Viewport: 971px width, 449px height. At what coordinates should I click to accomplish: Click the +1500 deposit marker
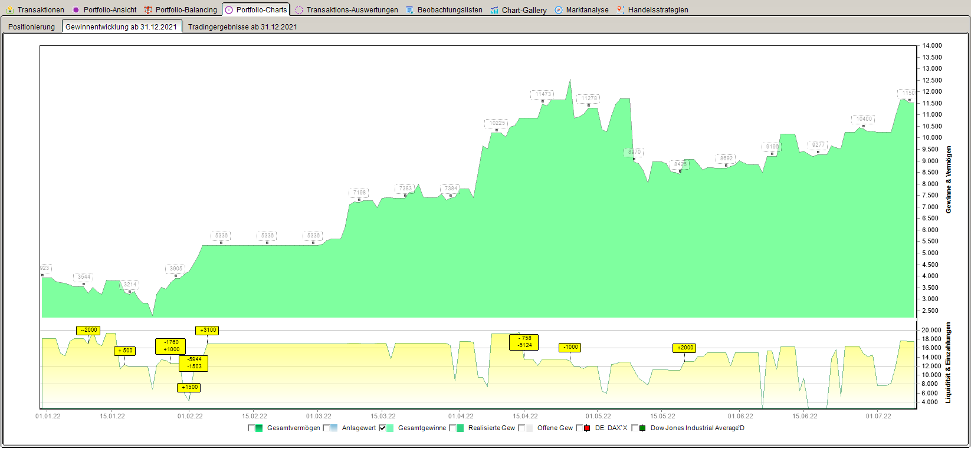pyautogui.click(x=189, y=387)
